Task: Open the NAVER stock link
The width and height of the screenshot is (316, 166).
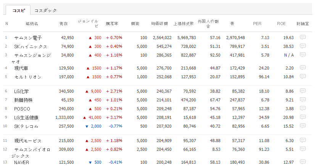Action: click(22, 163)
